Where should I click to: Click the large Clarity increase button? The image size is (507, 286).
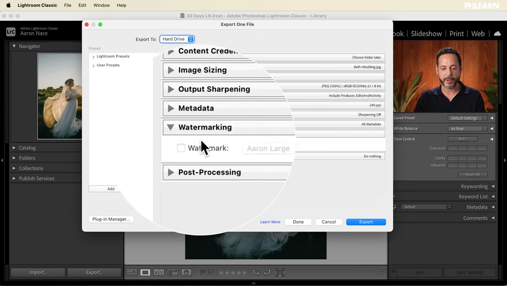pos(482,158)
